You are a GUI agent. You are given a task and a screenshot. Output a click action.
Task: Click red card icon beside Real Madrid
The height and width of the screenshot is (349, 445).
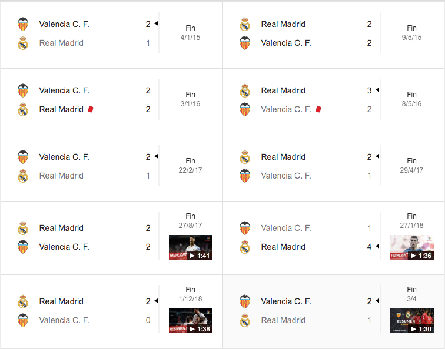click(91, 109)
